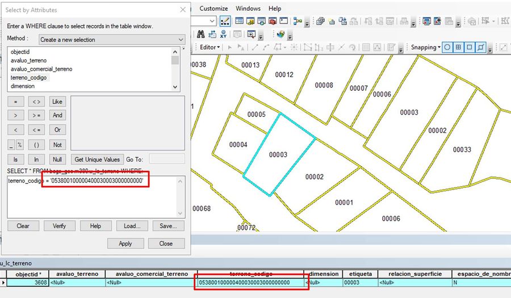The image size is (511, 298).
Task: Open the Table Of Contents window icon
Action: coord(239,21)
